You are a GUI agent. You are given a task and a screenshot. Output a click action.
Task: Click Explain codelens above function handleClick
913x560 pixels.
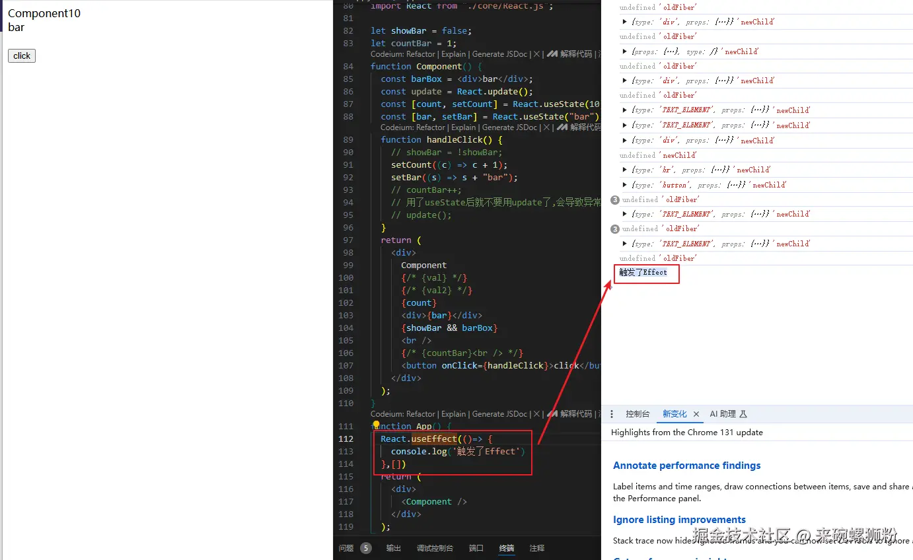coord(463,127)
